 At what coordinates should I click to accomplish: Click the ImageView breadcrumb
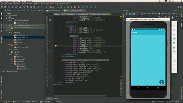(x=106, y=14)
